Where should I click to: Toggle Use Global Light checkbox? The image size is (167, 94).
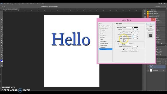[x=132, y=32]
